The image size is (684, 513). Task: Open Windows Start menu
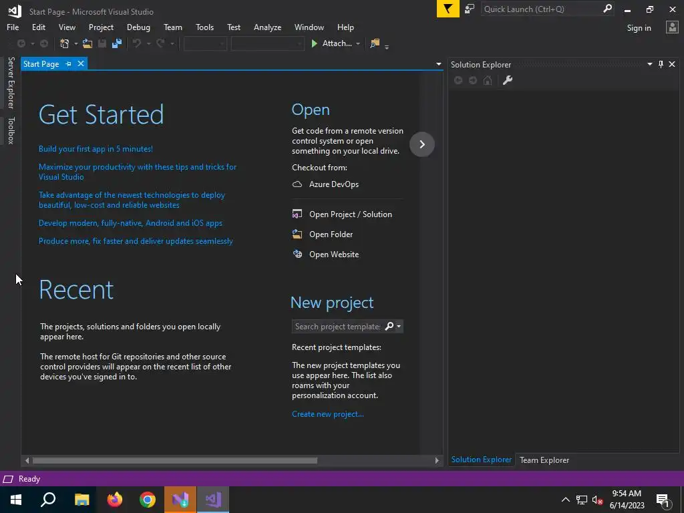point(16,500)
